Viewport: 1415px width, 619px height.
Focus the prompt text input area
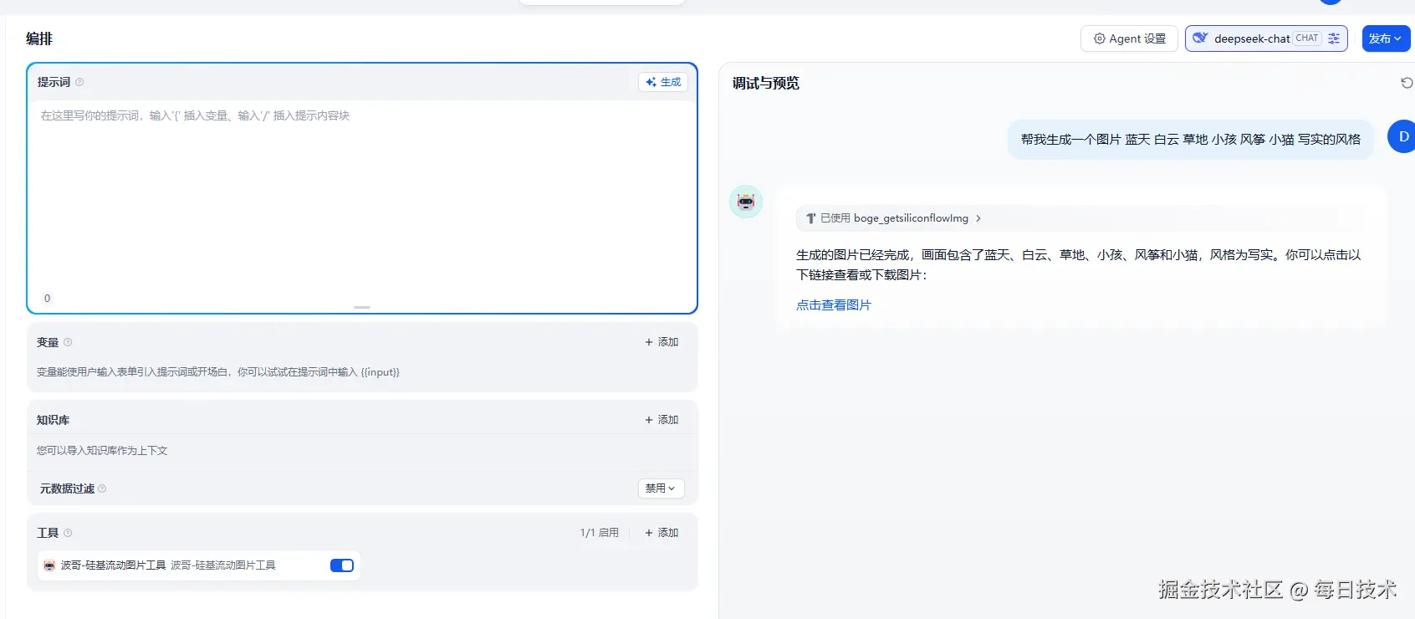(x=362, y=197)
